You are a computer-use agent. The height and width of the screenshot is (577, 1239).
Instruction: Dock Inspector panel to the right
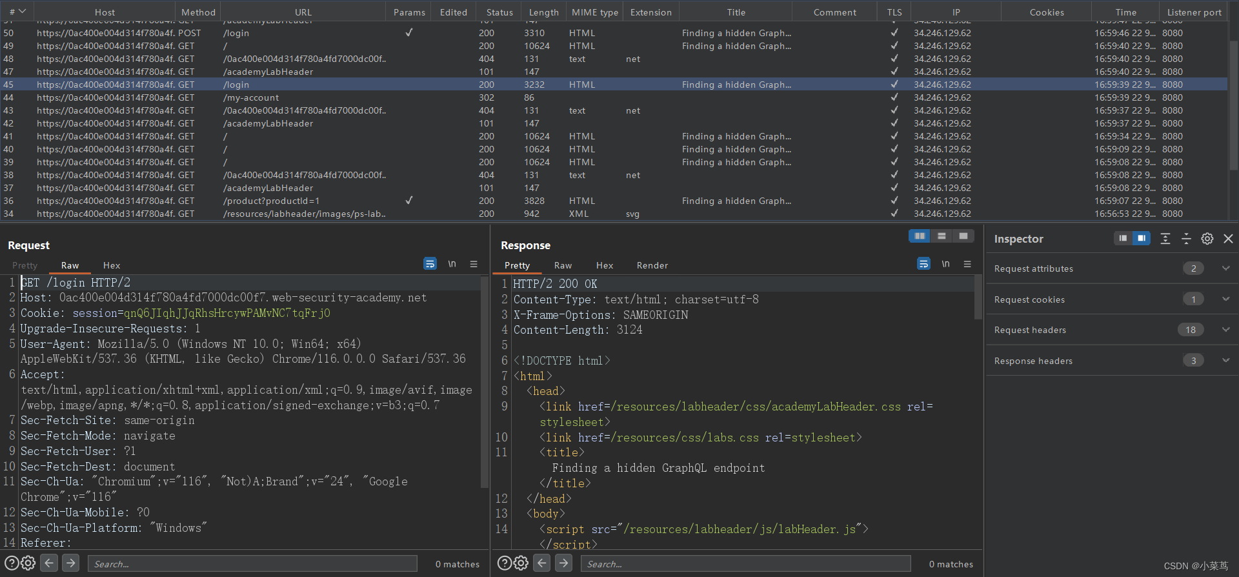(x=1142, y=239)
